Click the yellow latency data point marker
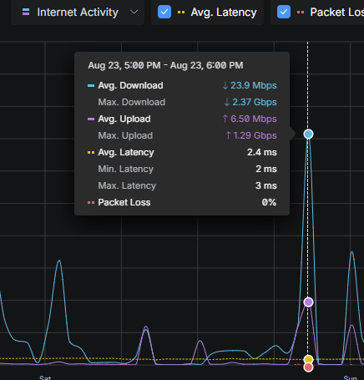 pos(308,359)
